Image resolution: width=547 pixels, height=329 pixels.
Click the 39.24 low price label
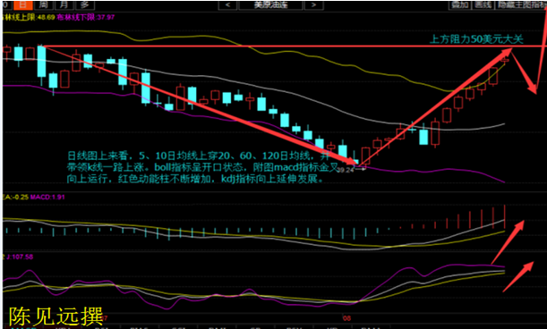coord(346,170)
